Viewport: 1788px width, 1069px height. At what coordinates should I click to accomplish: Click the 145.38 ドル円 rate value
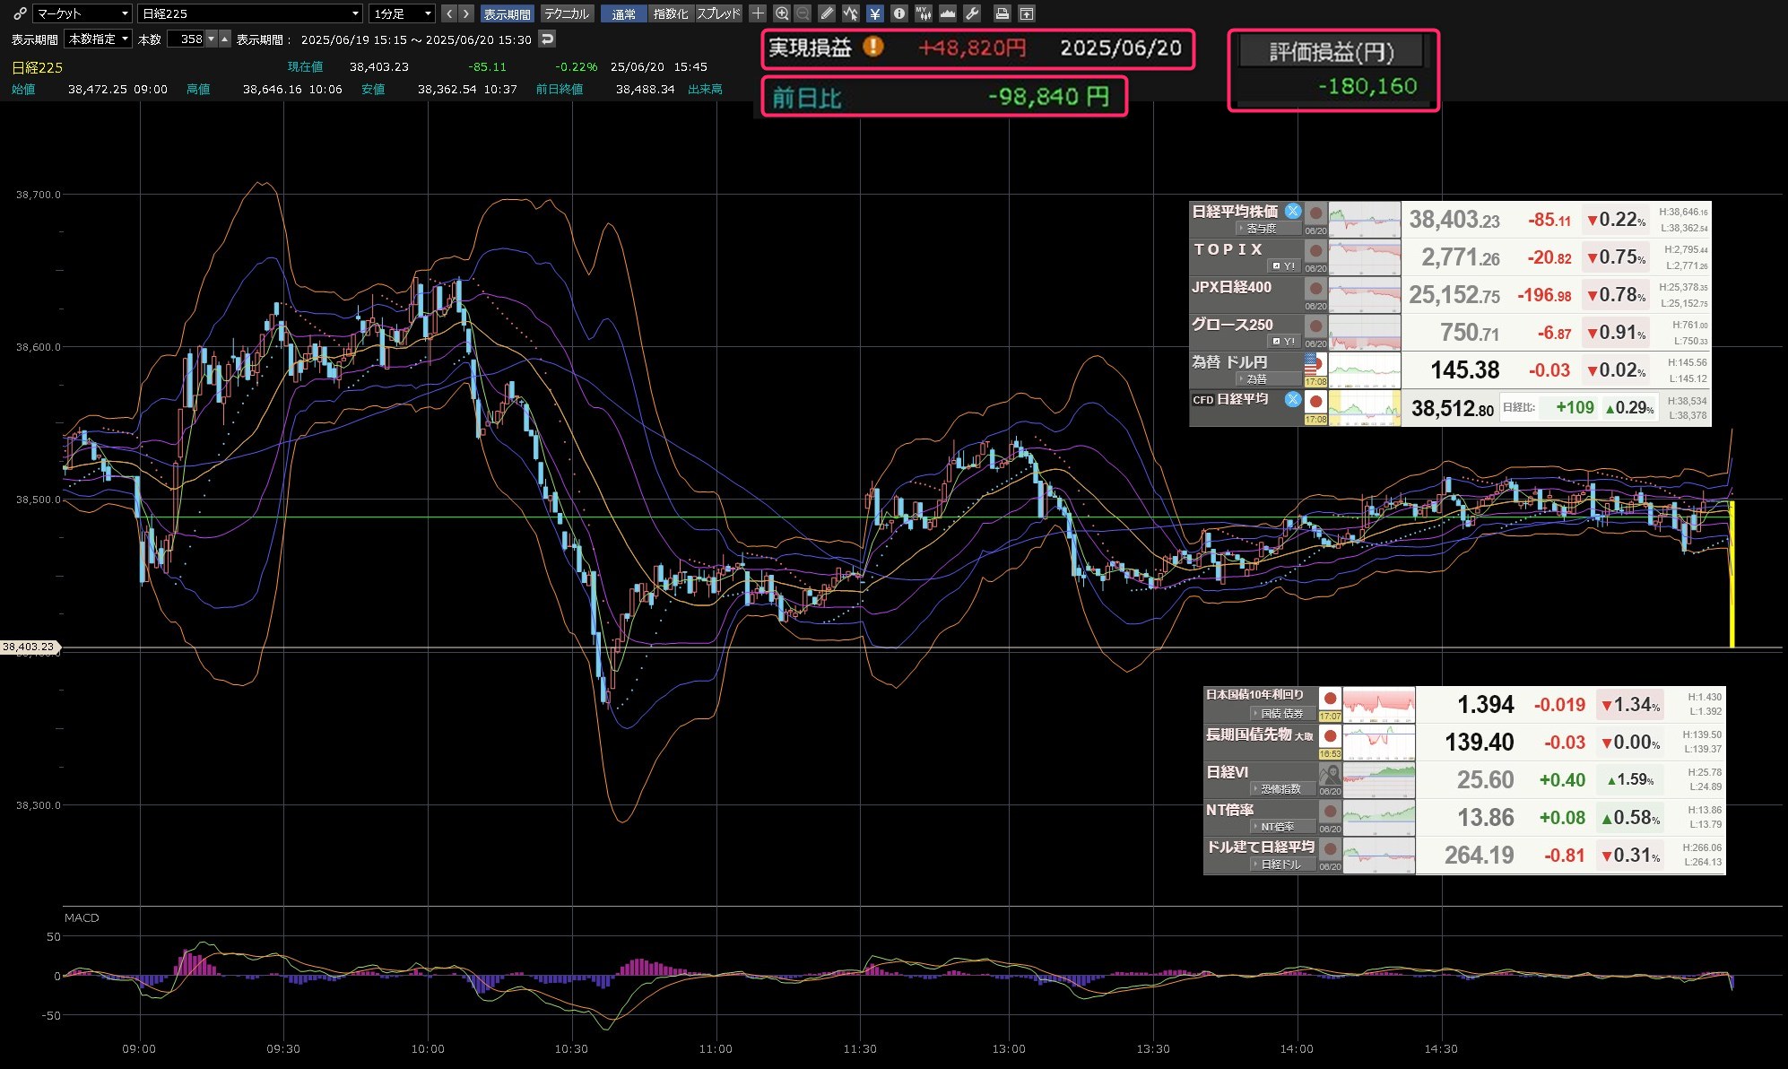pyautogui.click(x=1464, y=369)
